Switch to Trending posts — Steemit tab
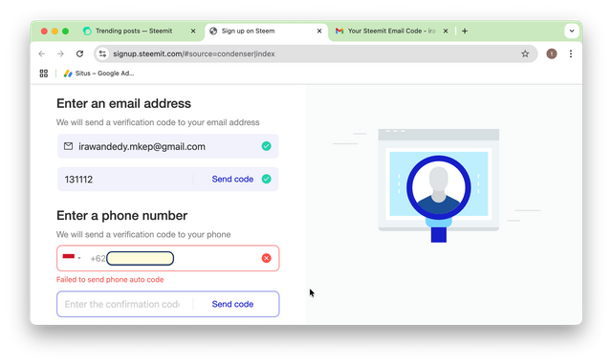 point(134,31)
